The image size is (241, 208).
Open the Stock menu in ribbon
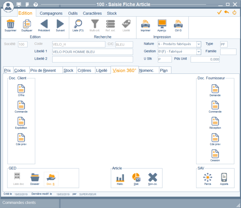[112, 13]
